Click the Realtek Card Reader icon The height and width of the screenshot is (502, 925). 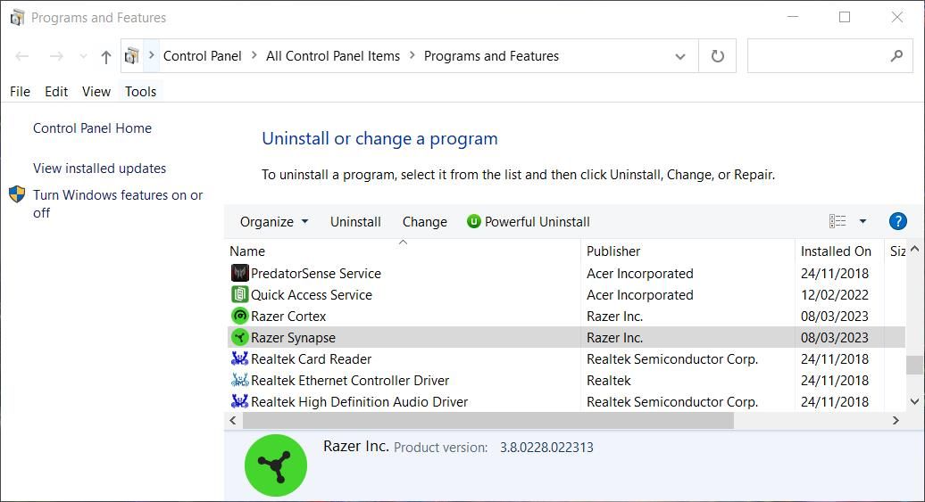[x=239, y=358]
